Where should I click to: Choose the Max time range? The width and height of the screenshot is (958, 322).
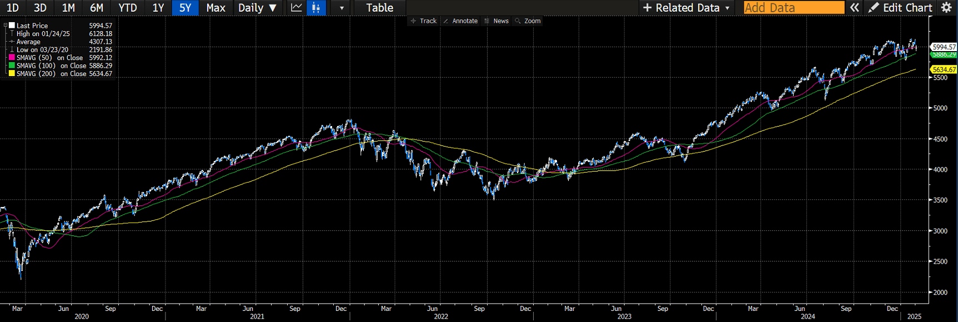tap(215, 8)
